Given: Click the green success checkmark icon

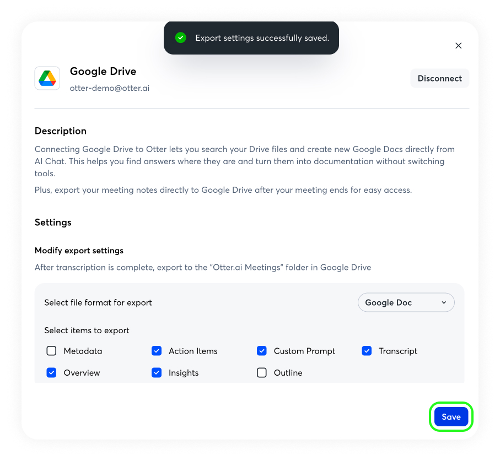Looking at the screenshot, I should click(x=180, y=37).
